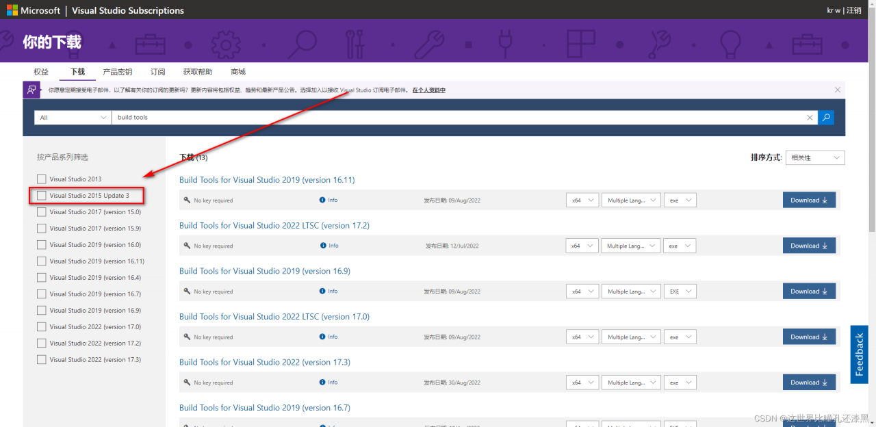
Task: Click key icon for Build Tools 2019 version 16.11
Action: click(x=187, y=200)
